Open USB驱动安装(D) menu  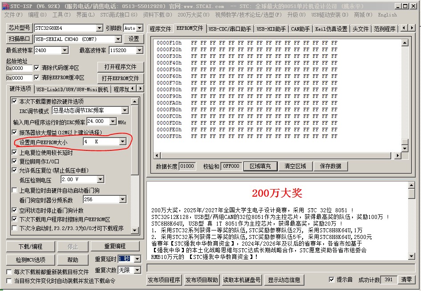tap(330, 15)
